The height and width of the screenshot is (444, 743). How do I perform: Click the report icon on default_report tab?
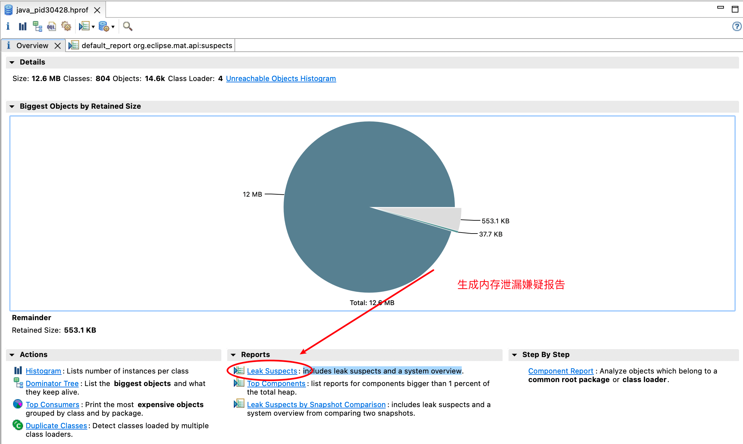point(73,45)
